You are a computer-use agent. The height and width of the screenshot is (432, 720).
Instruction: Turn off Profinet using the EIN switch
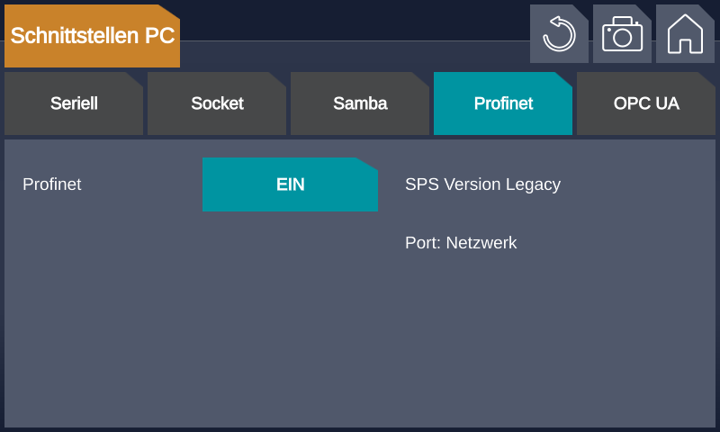tap(290, 184)
